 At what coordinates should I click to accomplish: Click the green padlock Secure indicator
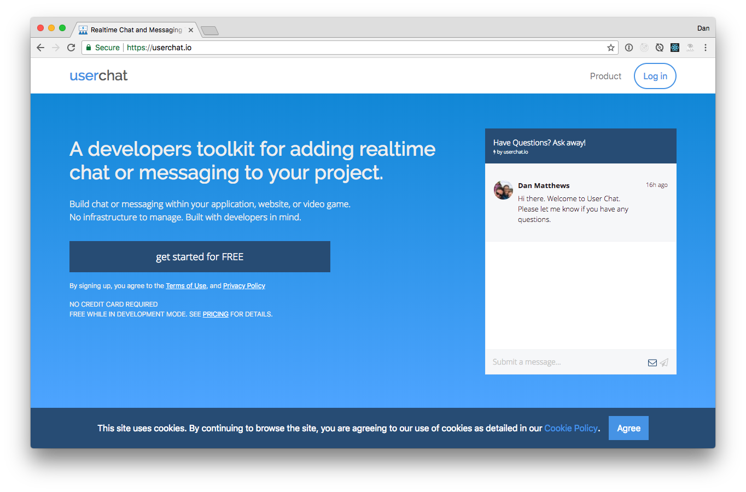(103, 48)
